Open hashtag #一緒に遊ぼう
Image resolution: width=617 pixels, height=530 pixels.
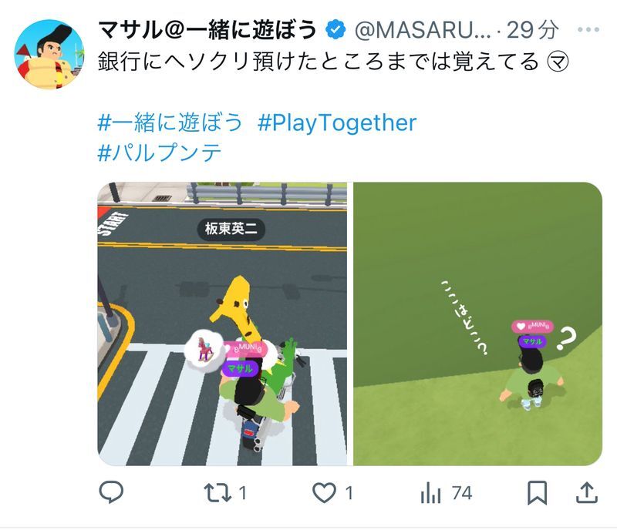coord(170,122)
